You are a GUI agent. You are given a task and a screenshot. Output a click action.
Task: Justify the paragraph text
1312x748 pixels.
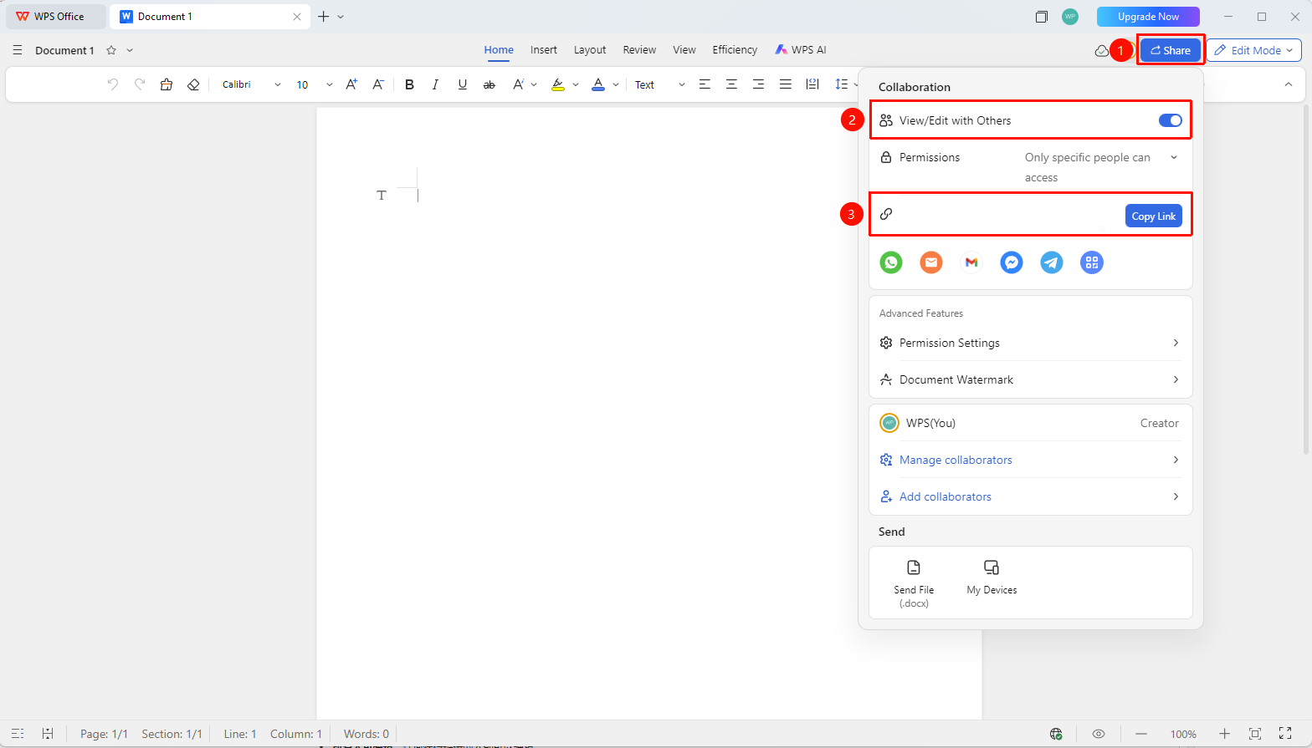click(785, 84)
